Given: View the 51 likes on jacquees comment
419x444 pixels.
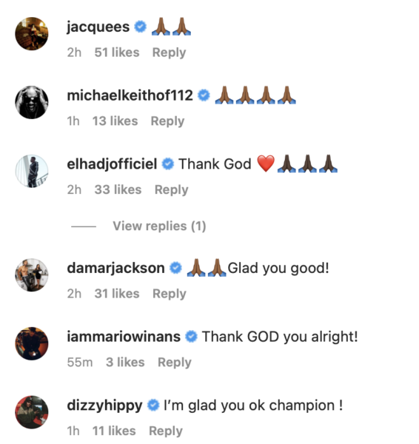Looking at the screenshot, I should [x=117, y=53].
